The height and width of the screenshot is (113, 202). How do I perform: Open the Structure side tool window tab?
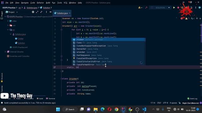pyautogui.click(x=2, y=78)
